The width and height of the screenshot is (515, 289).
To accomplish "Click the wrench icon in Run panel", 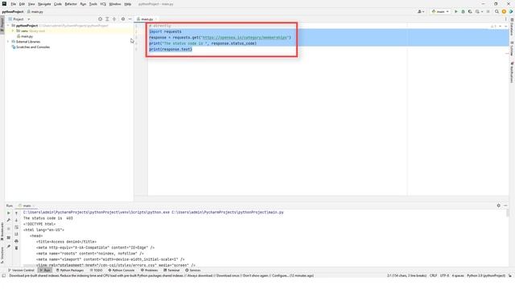I will (9, 220).
